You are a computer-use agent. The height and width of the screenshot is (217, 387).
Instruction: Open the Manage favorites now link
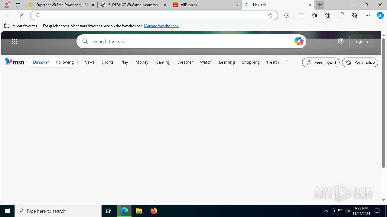click(161, 26)
